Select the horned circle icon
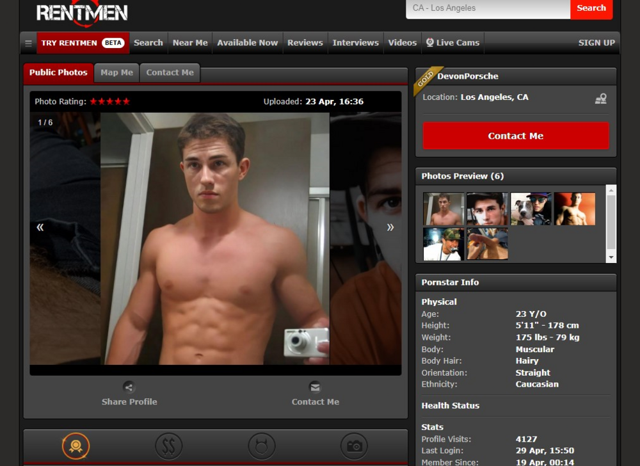The height and width of the screenshot is (466, 640). pyautogui.click(x=262, y=446)
